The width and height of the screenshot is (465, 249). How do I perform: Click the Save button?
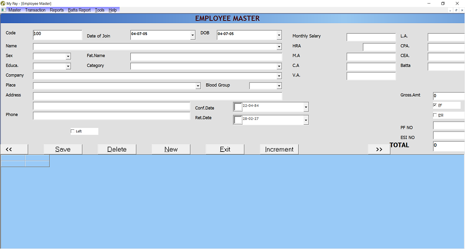[63, 149]
